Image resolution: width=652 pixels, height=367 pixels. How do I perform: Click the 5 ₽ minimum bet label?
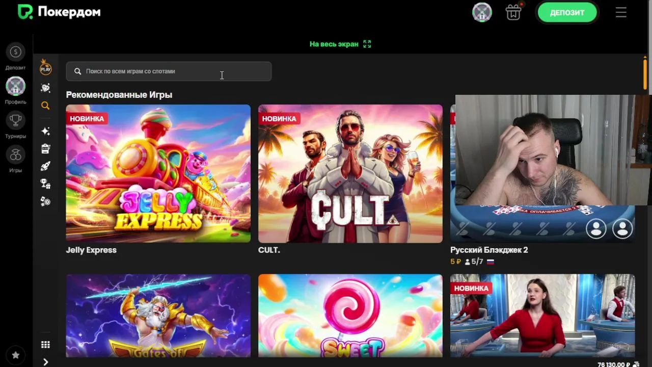(x=455, y=261)
